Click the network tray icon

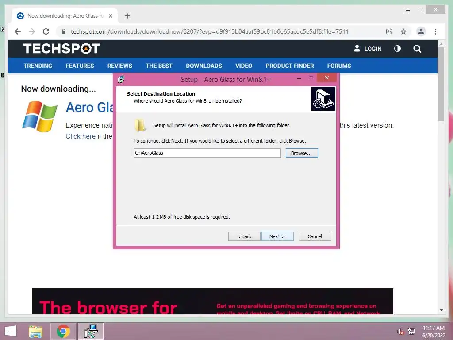coord(411,332)
